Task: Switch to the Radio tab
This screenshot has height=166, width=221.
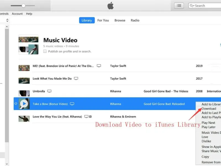Action: [x=135, y=20]
